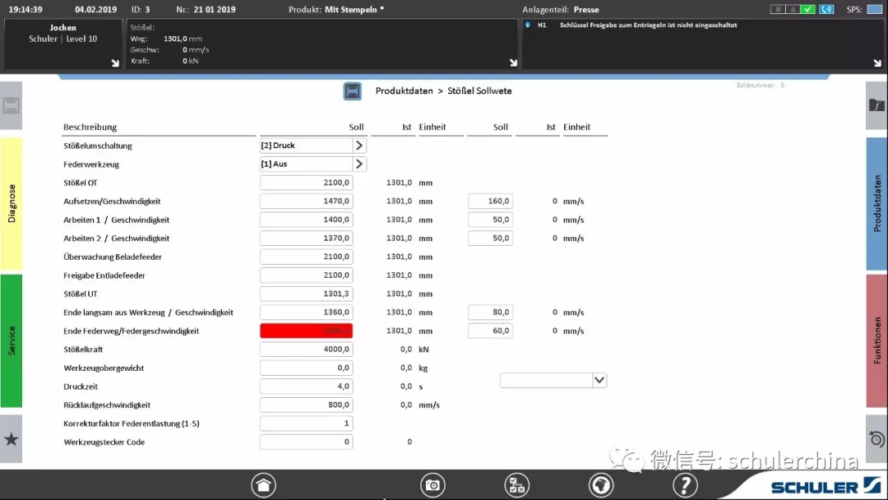
Task: Expand the Stößelumschaltung selector arrow
Action: click(359, 146)
